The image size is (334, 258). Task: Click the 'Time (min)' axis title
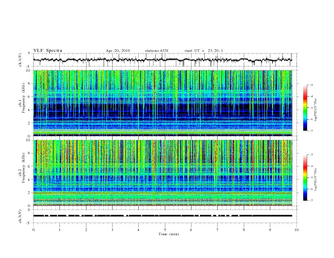tap(169, 234)
